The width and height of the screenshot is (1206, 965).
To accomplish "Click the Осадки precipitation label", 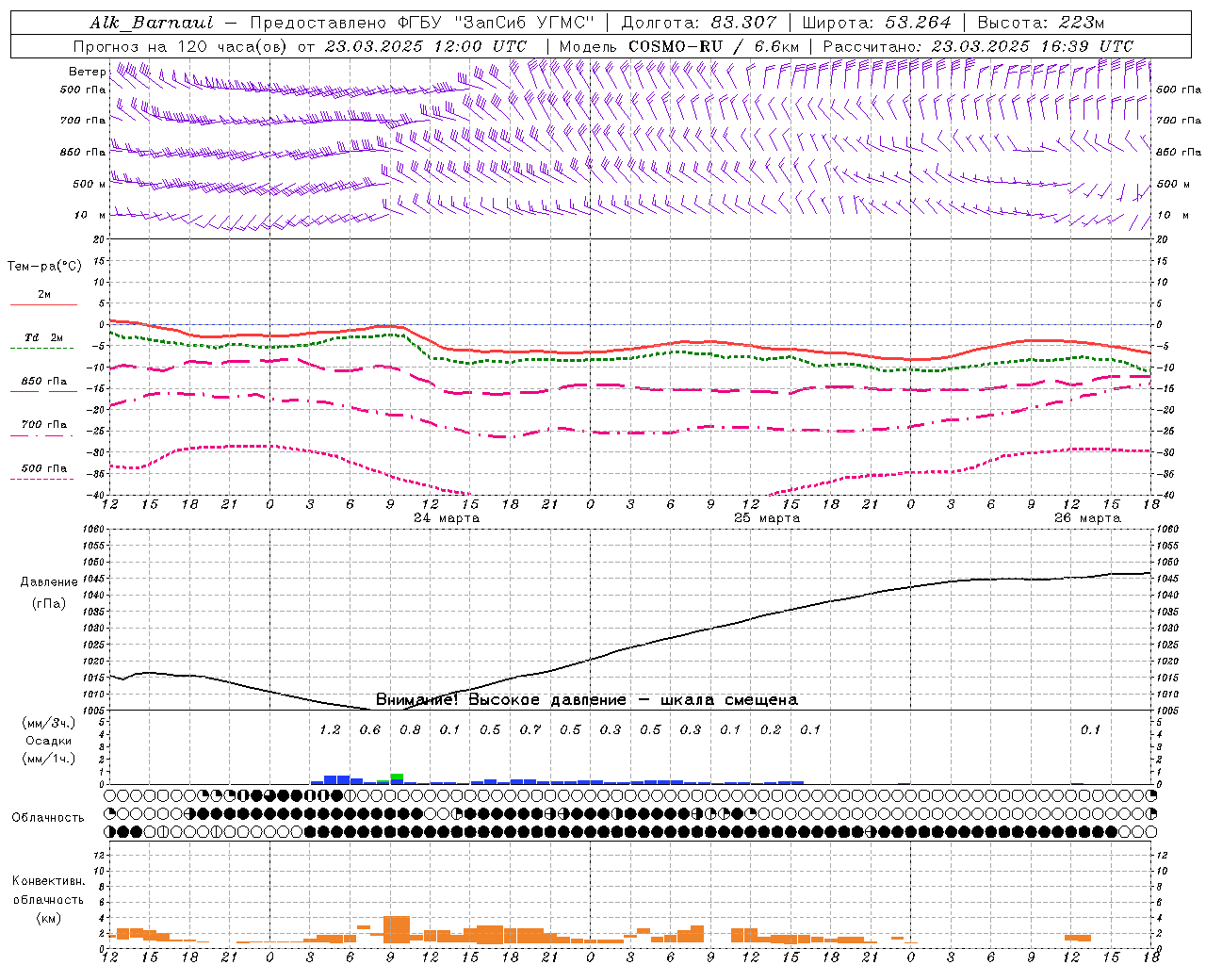I will tap(49, 741).
